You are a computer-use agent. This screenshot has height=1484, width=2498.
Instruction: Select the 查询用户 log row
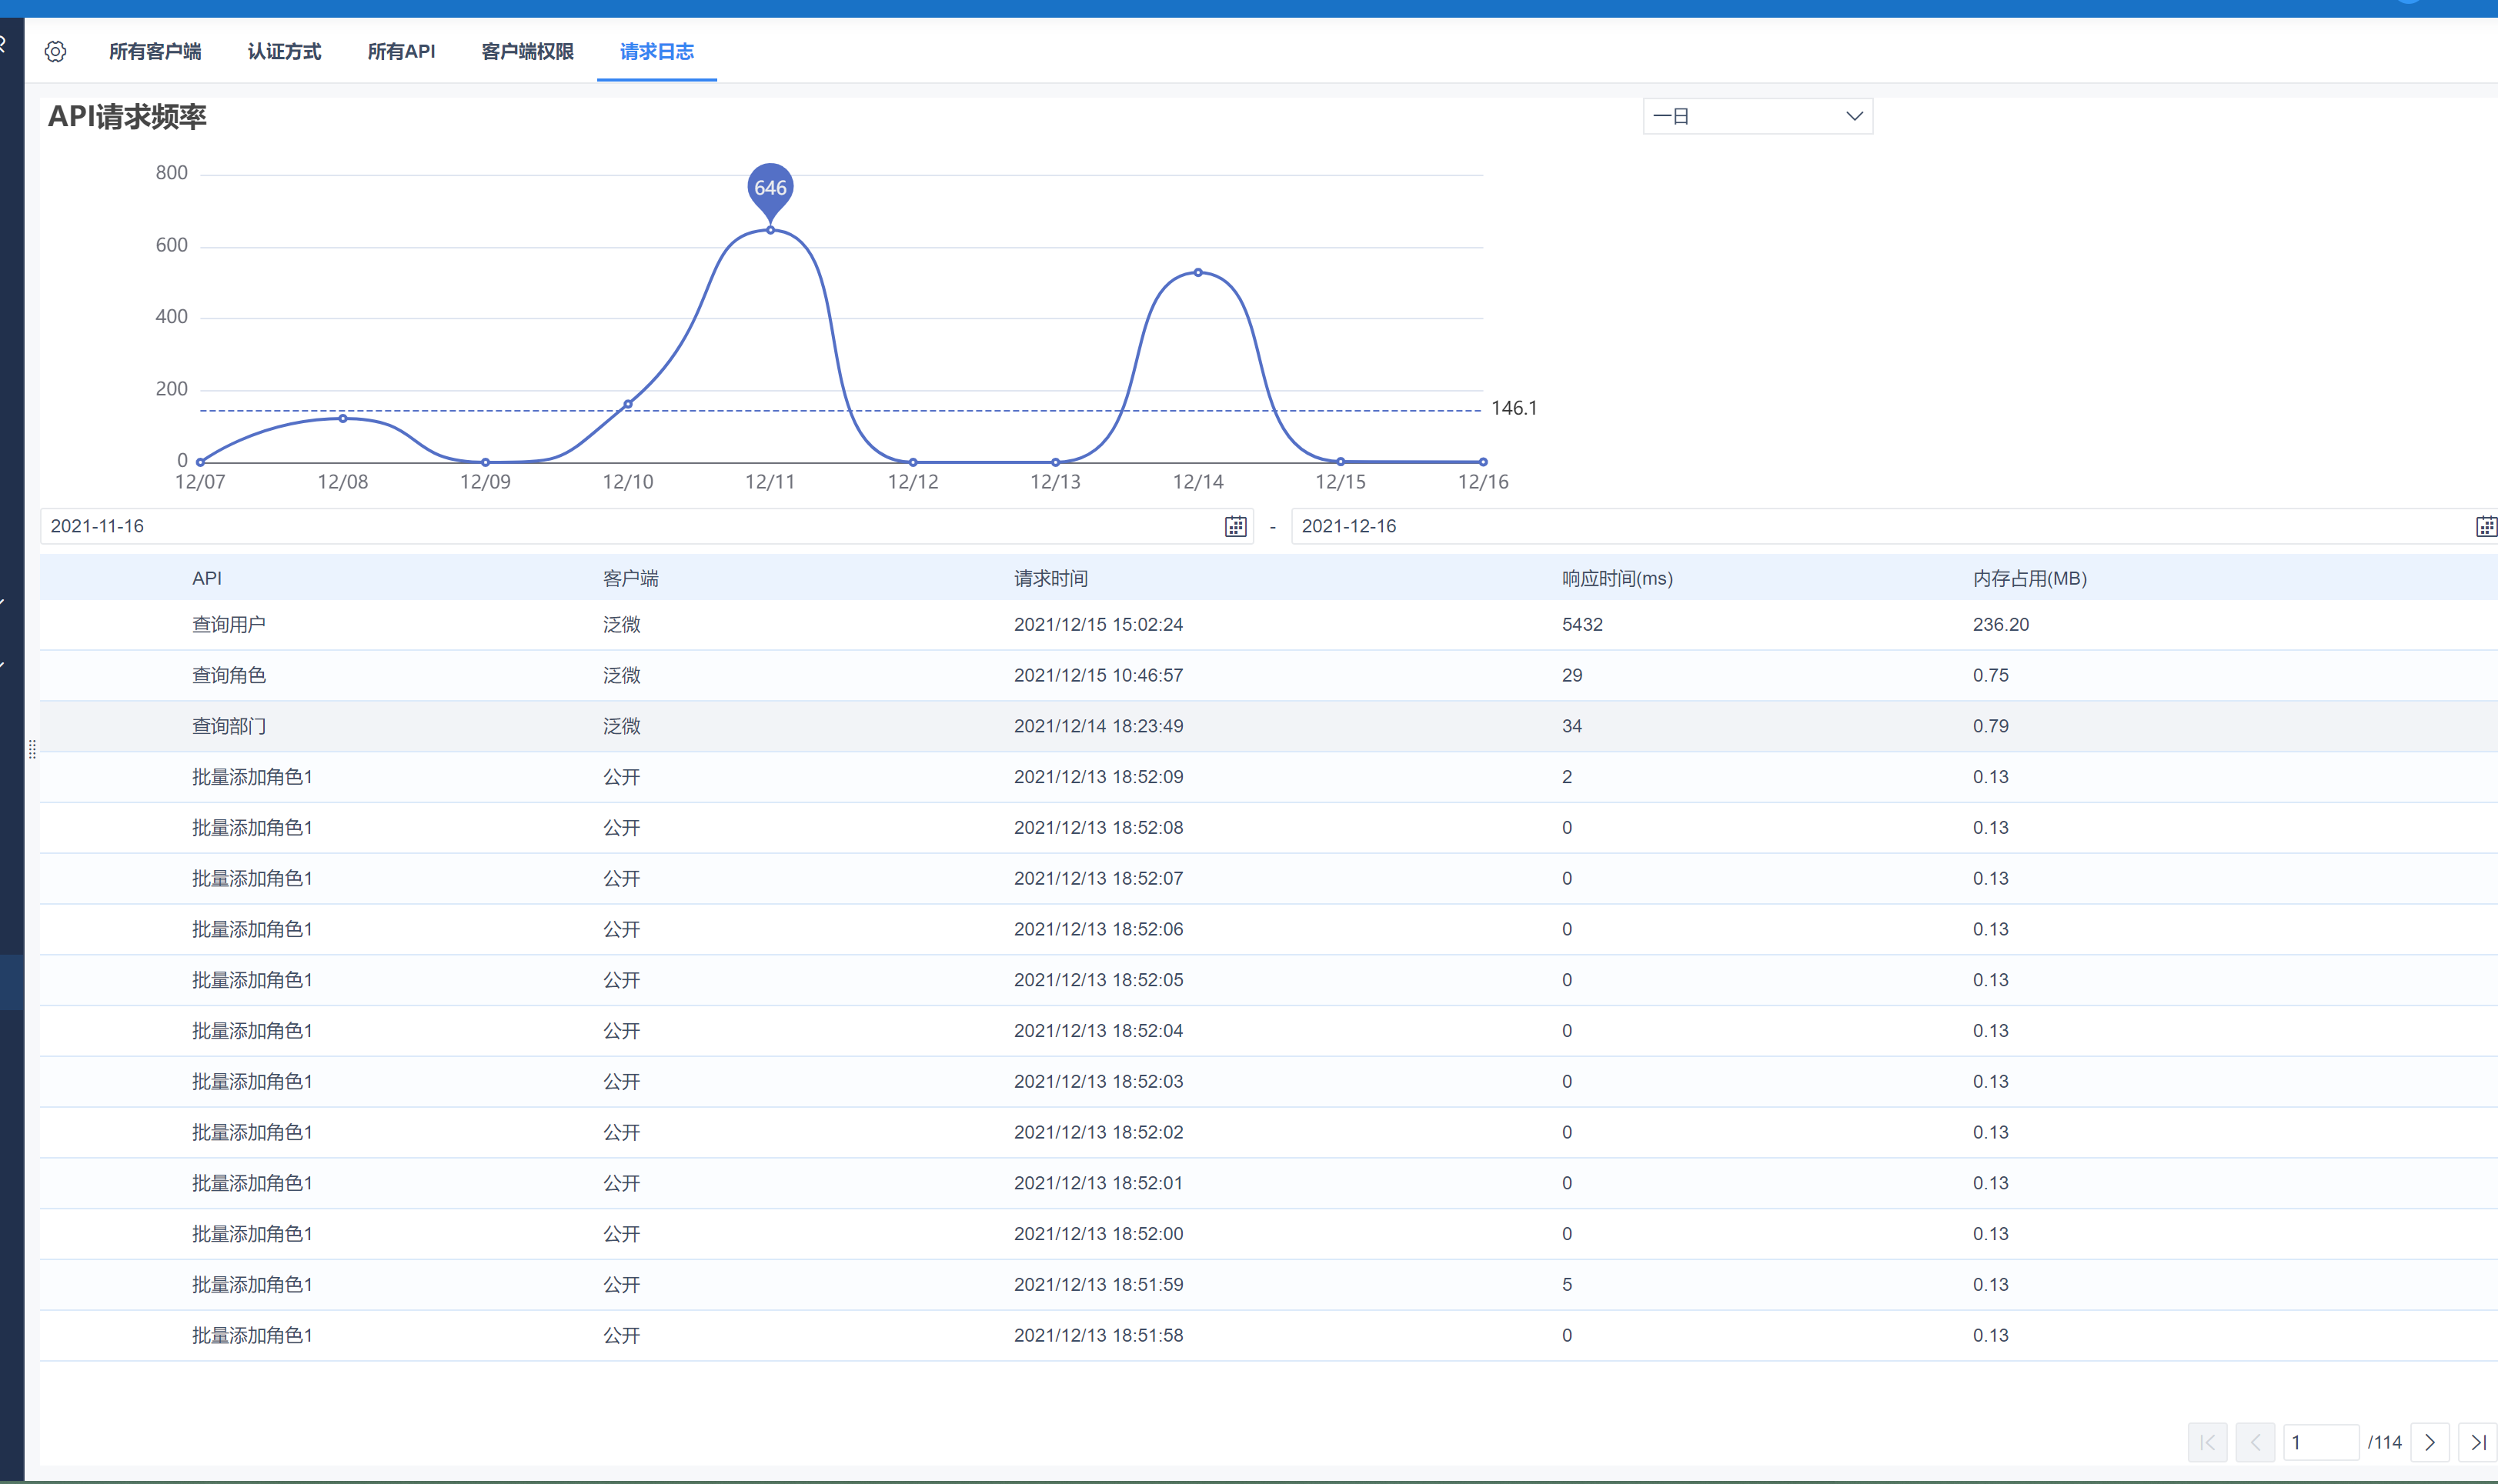[229, 625]
